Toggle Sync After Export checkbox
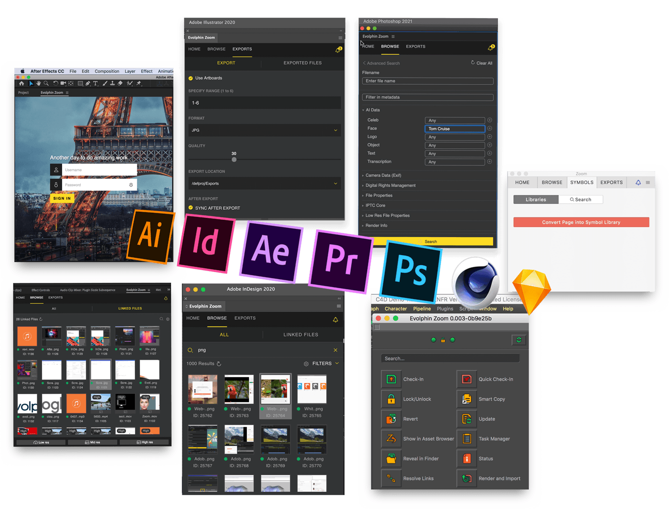This screenshot has height=509, width=669. [191, 208]
